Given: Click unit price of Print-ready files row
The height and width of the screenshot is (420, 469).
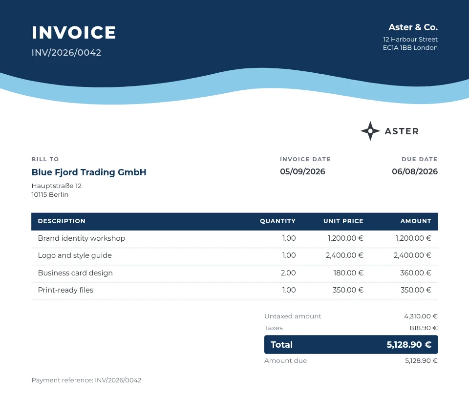Looking at the screenshot, I should (x=348, y=290).
